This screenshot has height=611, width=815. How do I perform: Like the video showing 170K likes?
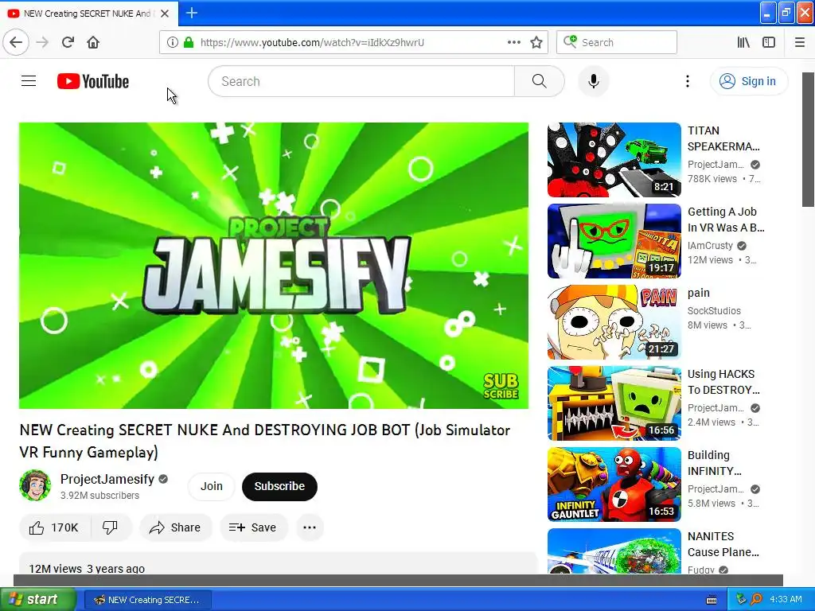point(55,527)
